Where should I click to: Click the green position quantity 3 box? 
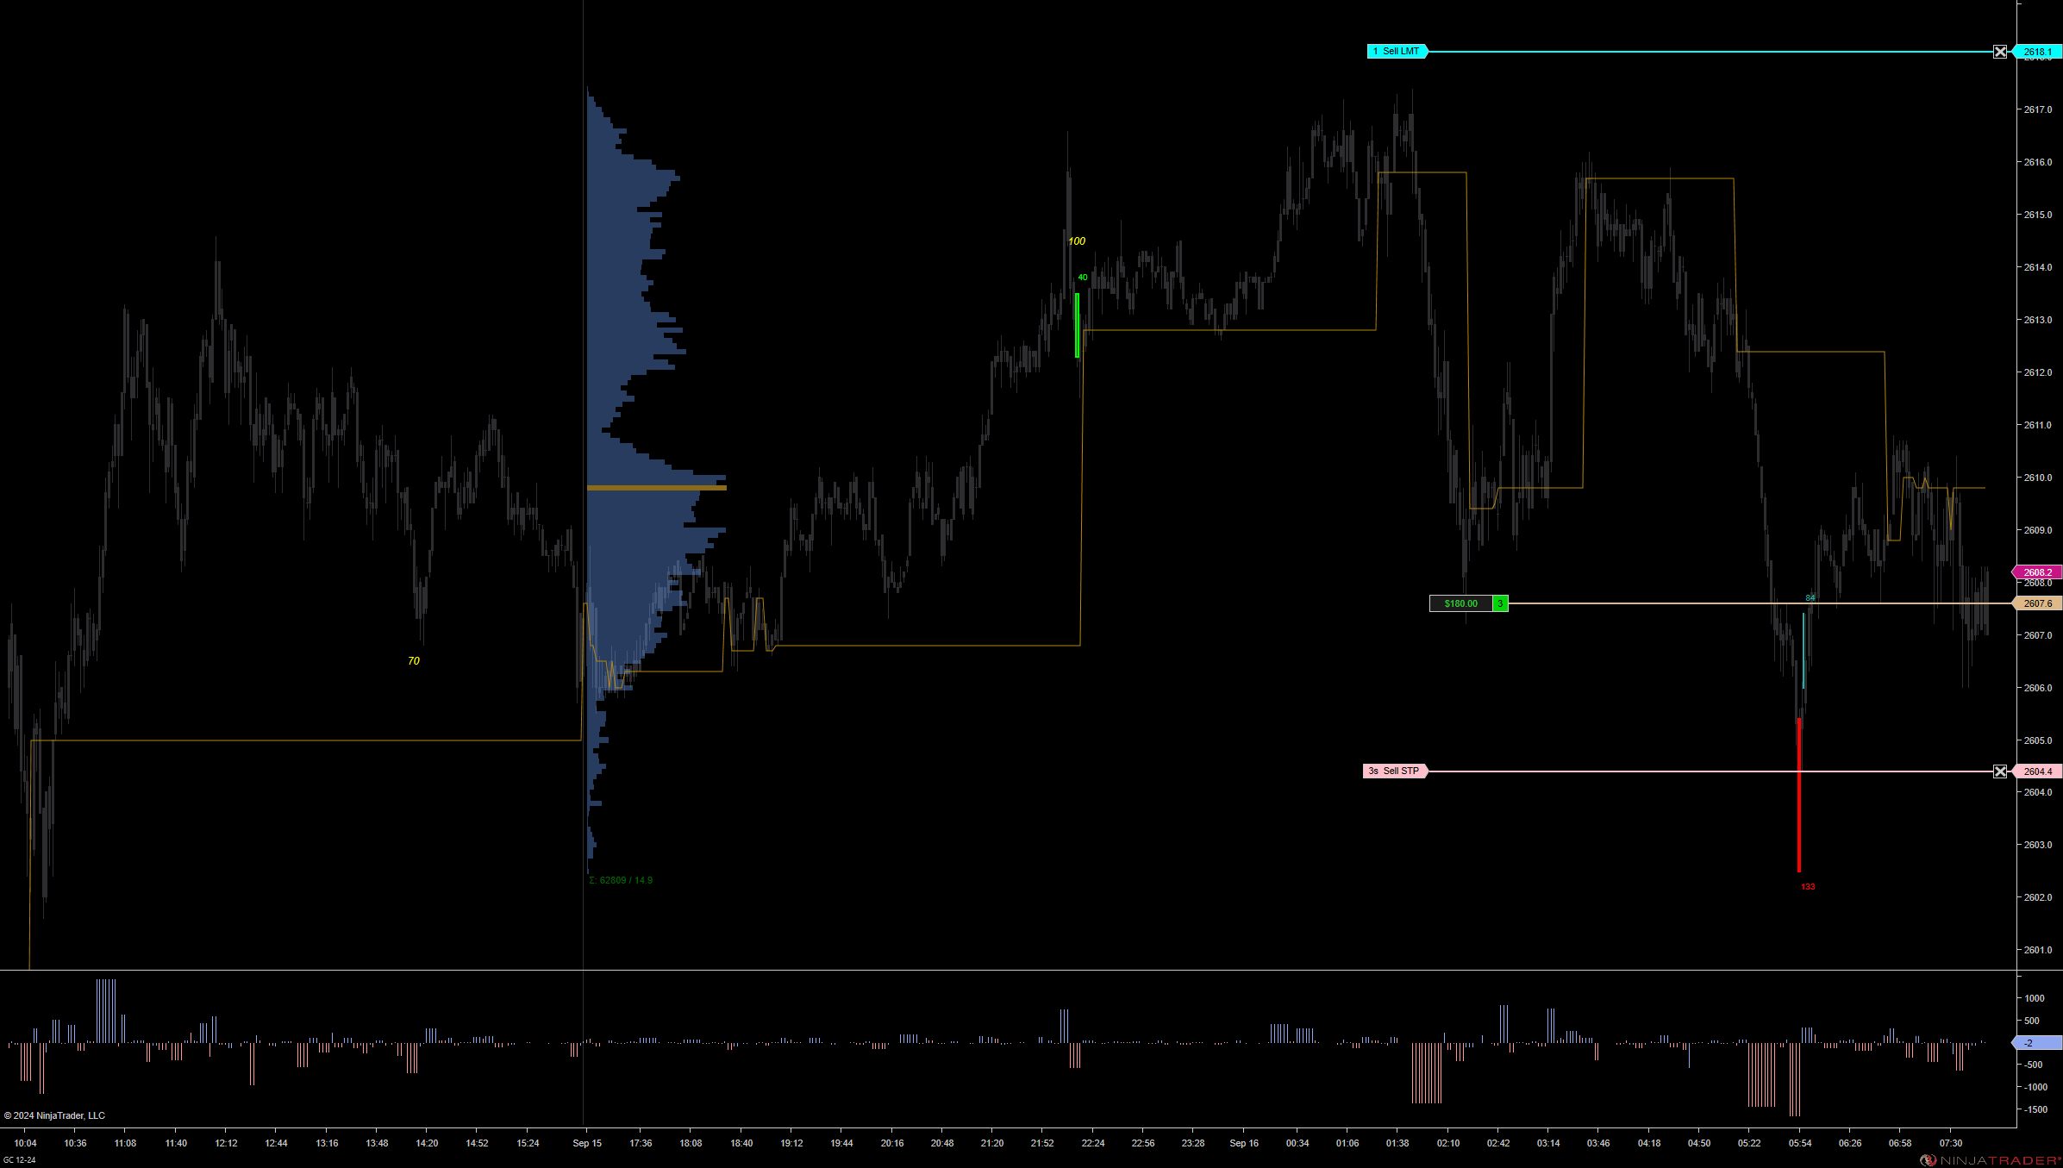tap(1500, 604)
